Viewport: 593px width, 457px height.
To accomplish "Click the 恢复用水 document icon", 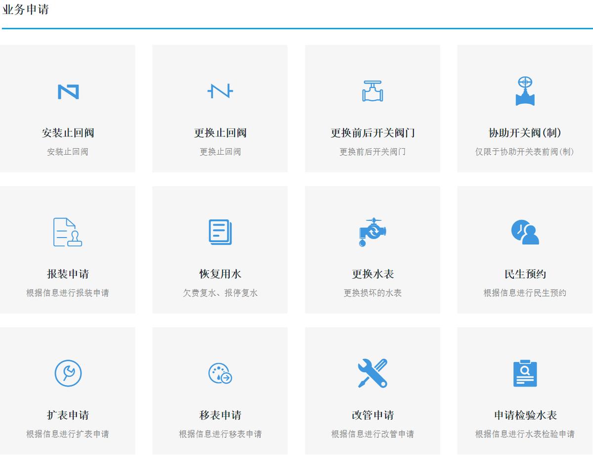I will (x=220, y=232).
